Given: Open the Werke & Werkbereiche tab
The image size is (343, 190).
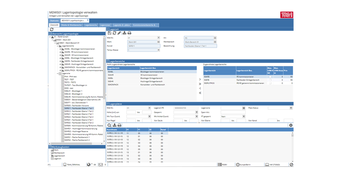Looking at the screenshot, I should [x=72, y=25].
